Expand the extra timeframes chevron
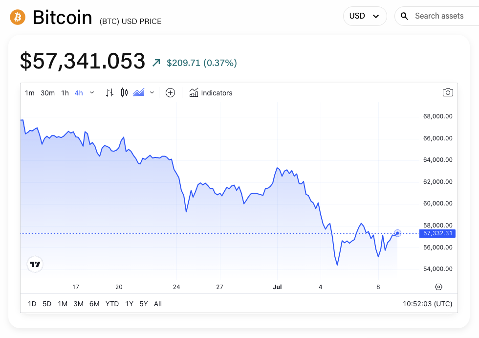Image resolution: width=479 pixels, height=338 pixels. [91, 92]
